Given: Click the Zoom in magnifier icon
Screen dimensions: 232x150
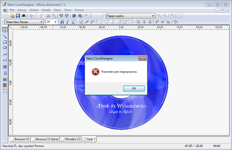Looking at the screenshot, I should click(x=159, y=16).
